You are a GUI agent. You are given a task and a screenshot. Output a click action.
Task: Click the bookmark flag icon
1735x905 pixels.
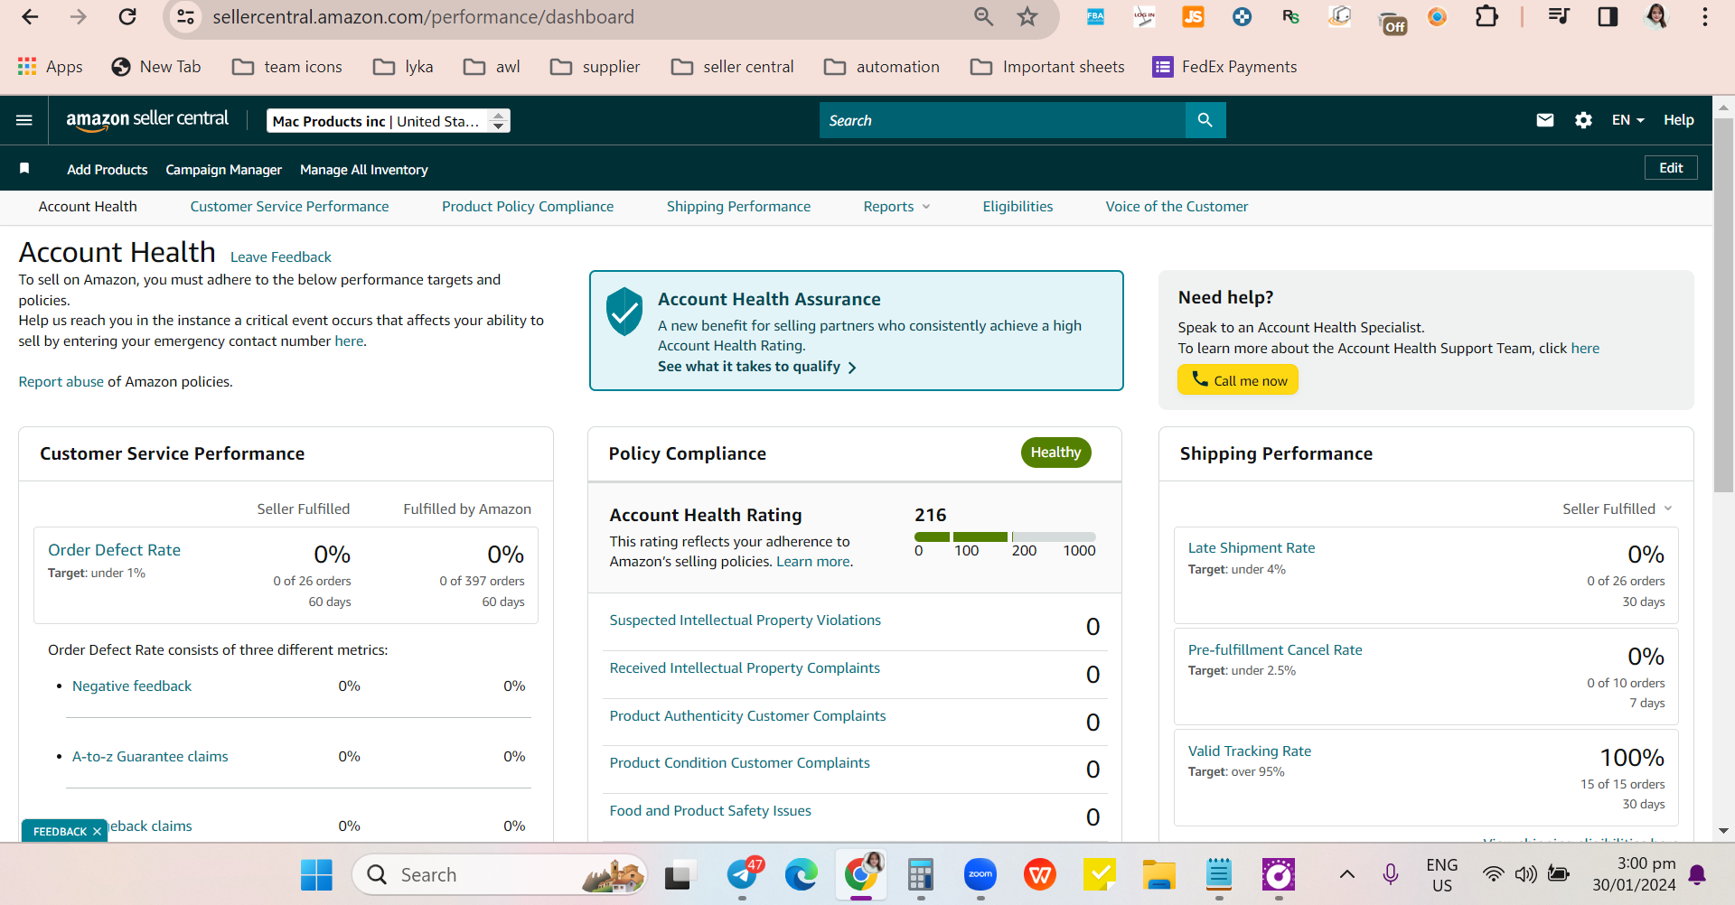coord(24,169)
